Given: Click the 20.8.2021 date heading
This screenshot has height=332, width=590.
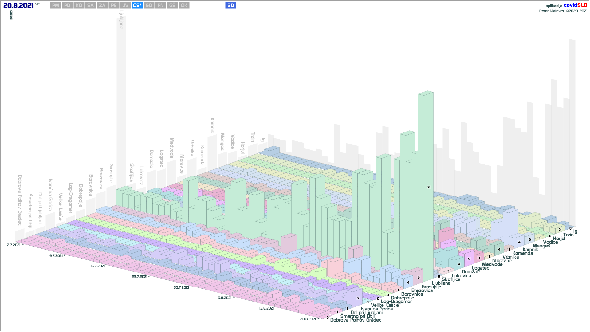Looking at the screenshot, I should [x=18, y=6].
